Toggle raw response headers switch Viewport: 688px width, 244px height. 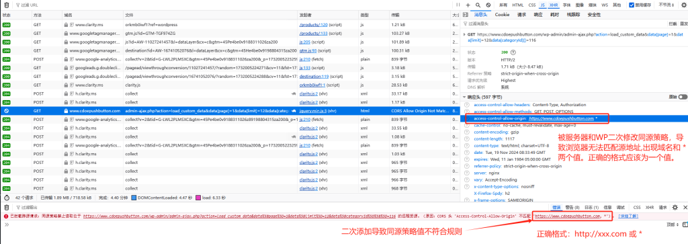click(683, 97)
